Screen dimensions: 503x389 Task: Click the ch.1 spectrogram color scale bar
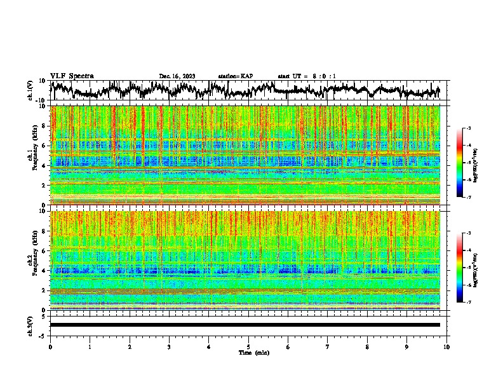tap(459, 163)
